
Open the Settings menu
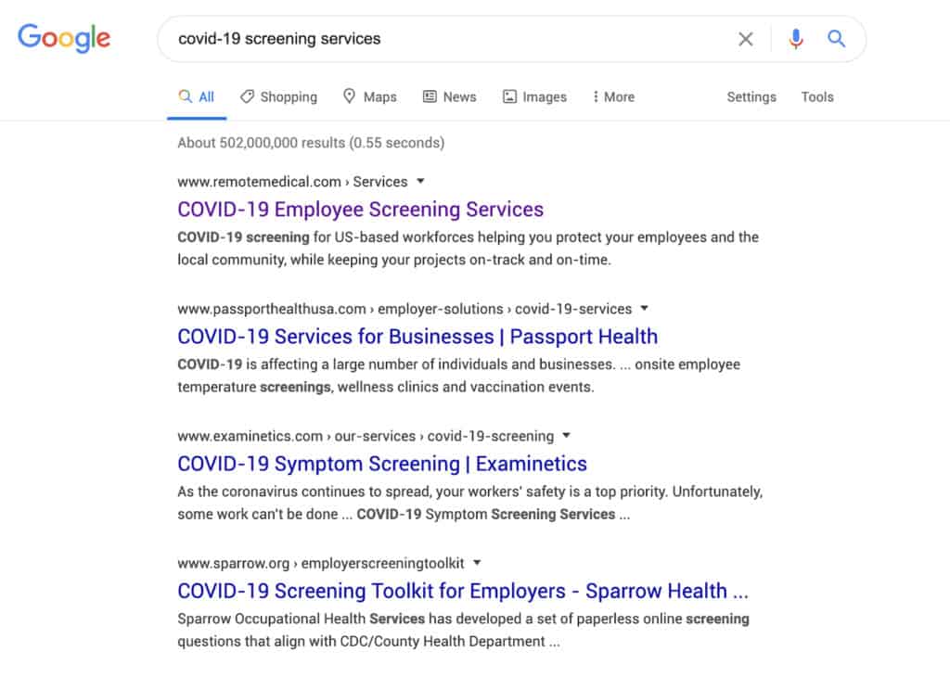pos(751,96)
